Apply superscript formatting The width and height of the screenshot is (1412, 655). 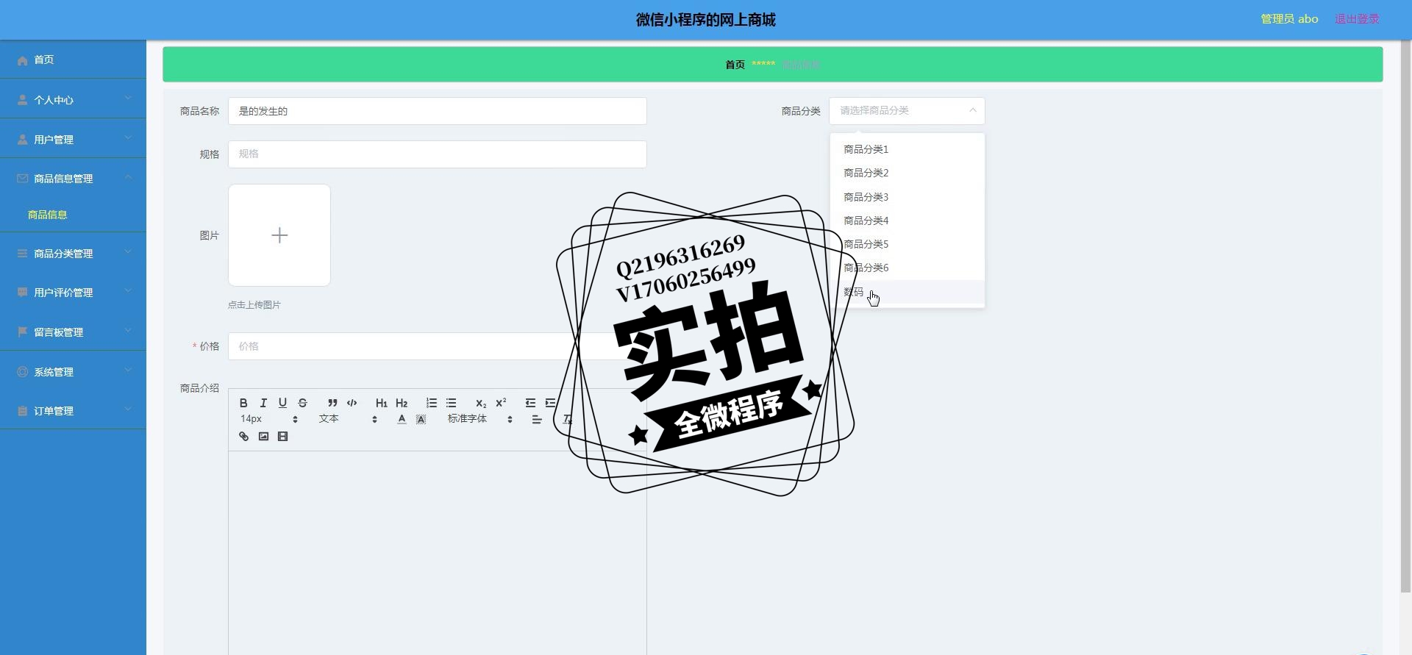click(x=501, y=403)
